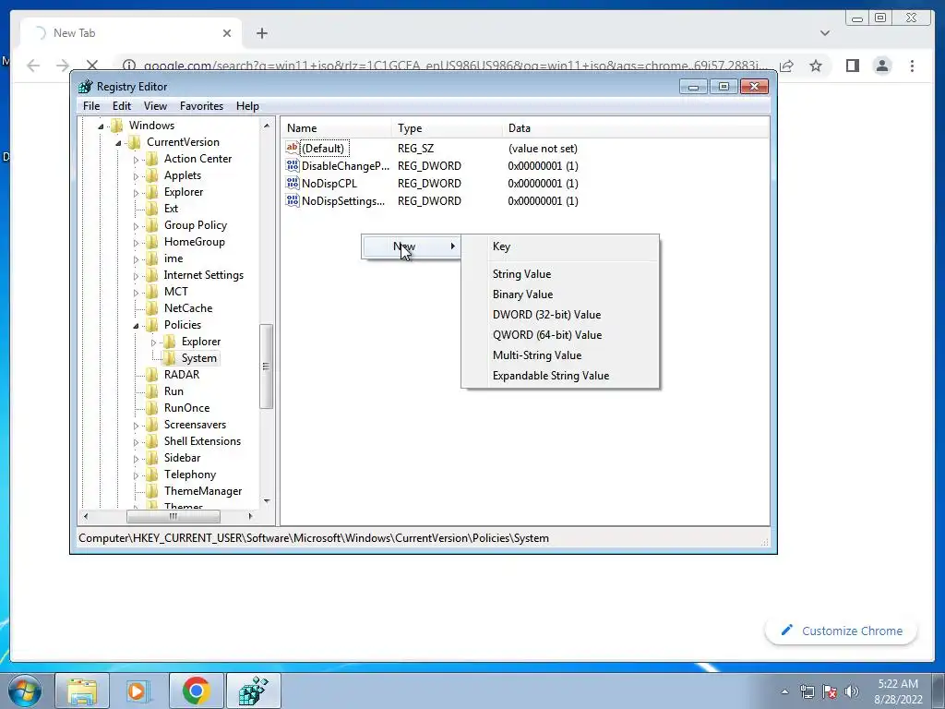The height and width of the screenshot is (709, 945).
Task: Go forward in Chrome
Action: pyautogui.click(x=63, y=66)
